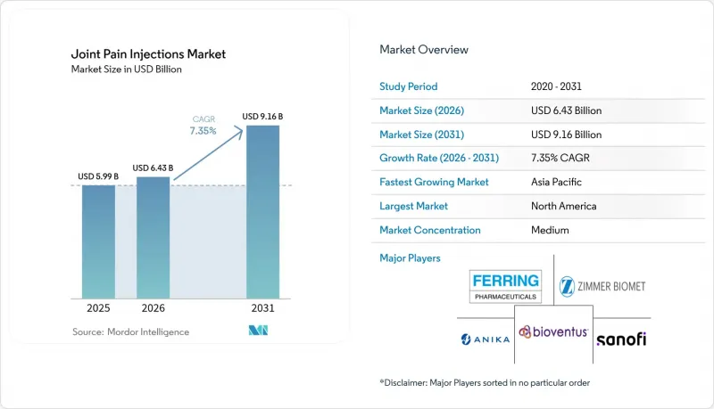Click the Market Concentration label
The image size is (714, 409).
(x=430, y=230)
